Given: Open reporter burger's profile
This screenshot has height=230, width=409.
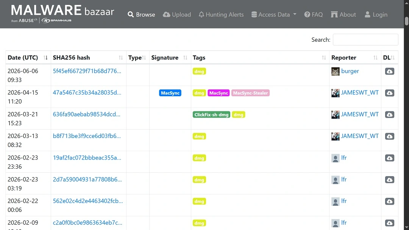Looking at the screenshot, I should click(x=350, y=71).
